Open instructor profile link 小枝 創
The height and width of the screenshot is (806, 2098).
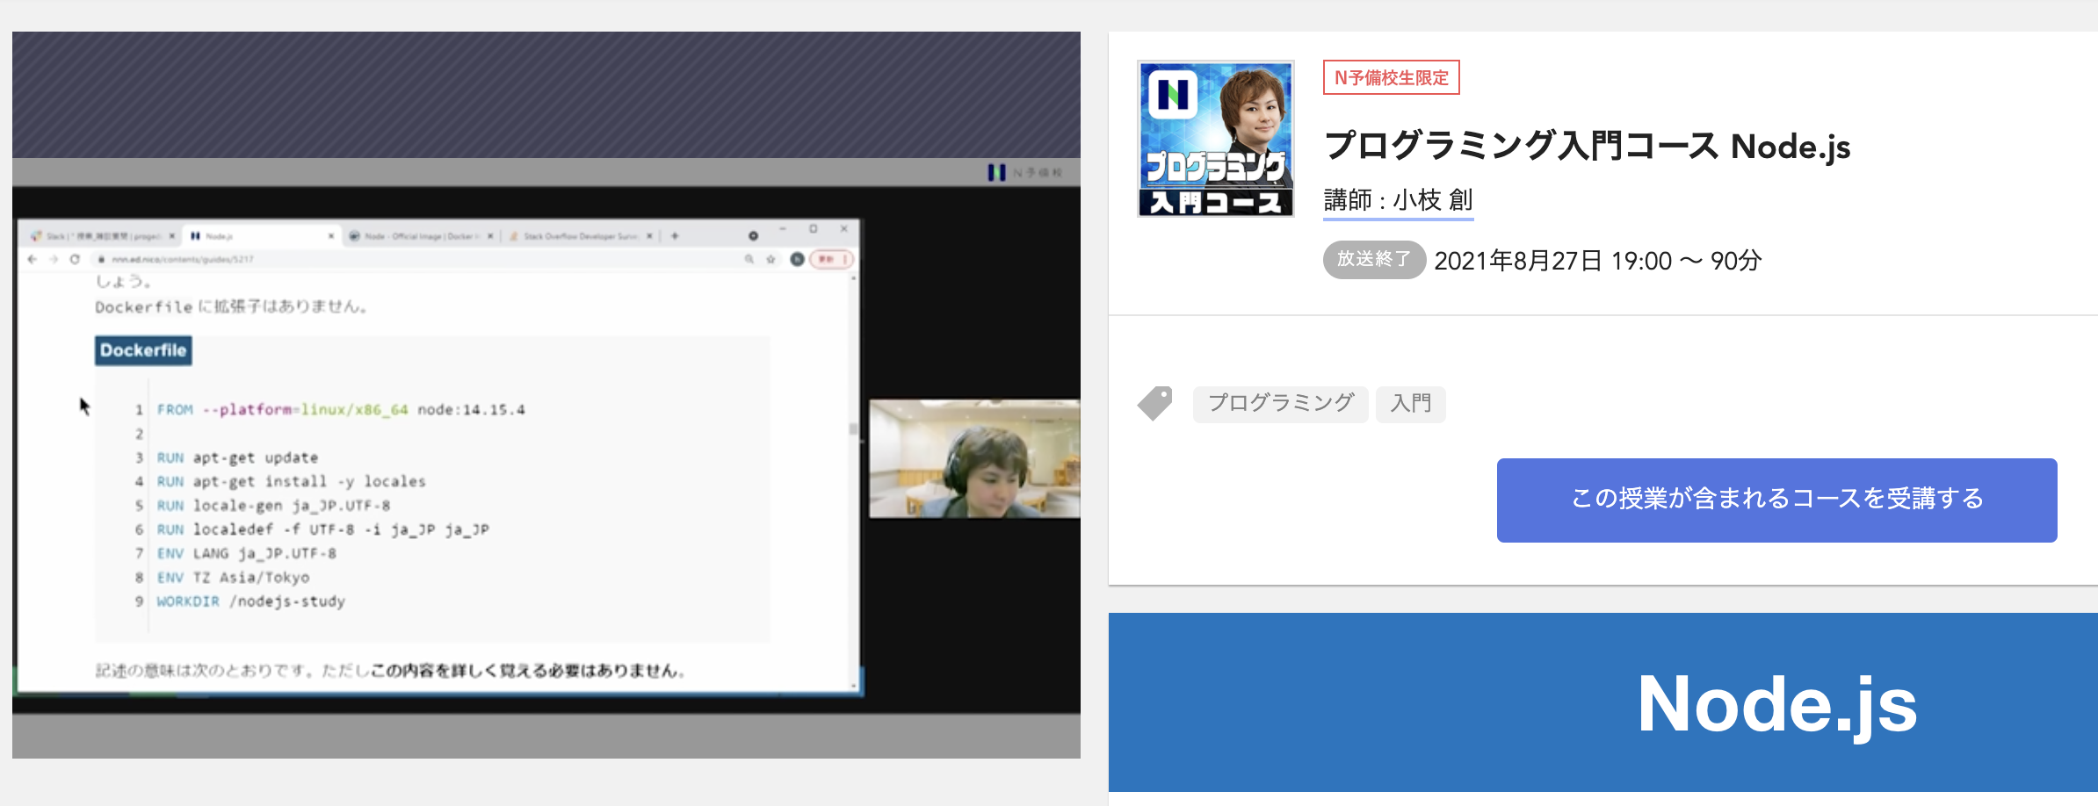coord(1433,199)
